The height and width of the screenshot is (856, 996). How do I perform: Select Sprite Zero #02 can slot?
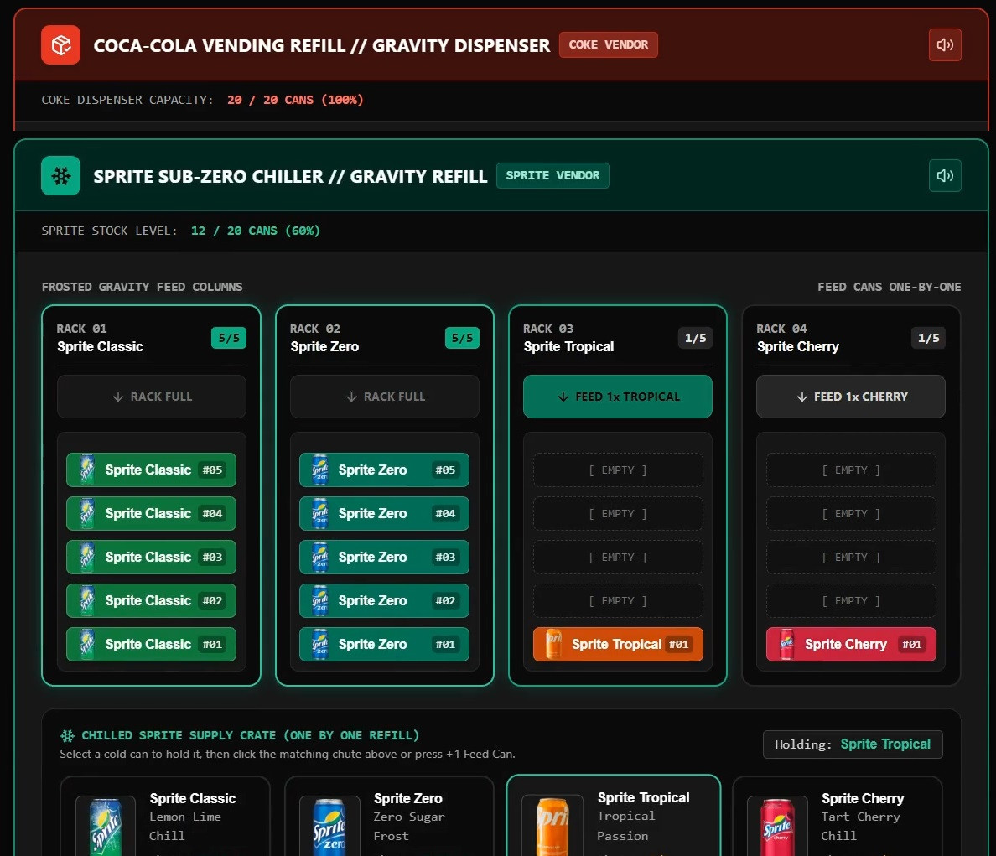pyautogui.click(x=384, y=601)
